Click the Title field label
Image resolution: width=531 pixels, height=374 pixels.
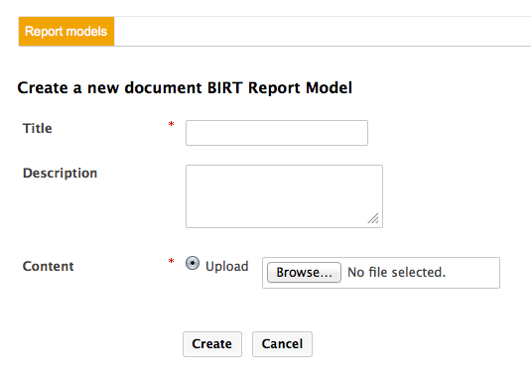point(38,129)
